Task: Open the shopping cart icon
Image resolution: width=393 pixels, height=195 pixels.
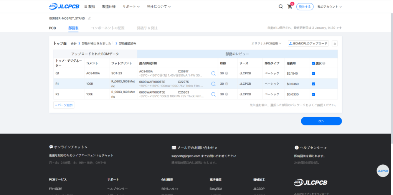Action: 289,7
